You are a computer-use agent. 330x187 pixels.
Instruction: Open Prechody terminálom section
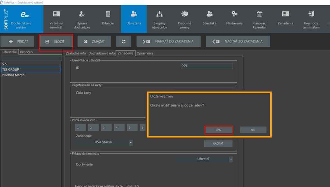coord(311,19)
